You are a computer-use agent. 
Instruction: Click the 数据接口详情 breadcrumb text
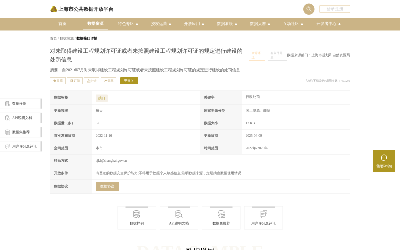click(87, 38)
